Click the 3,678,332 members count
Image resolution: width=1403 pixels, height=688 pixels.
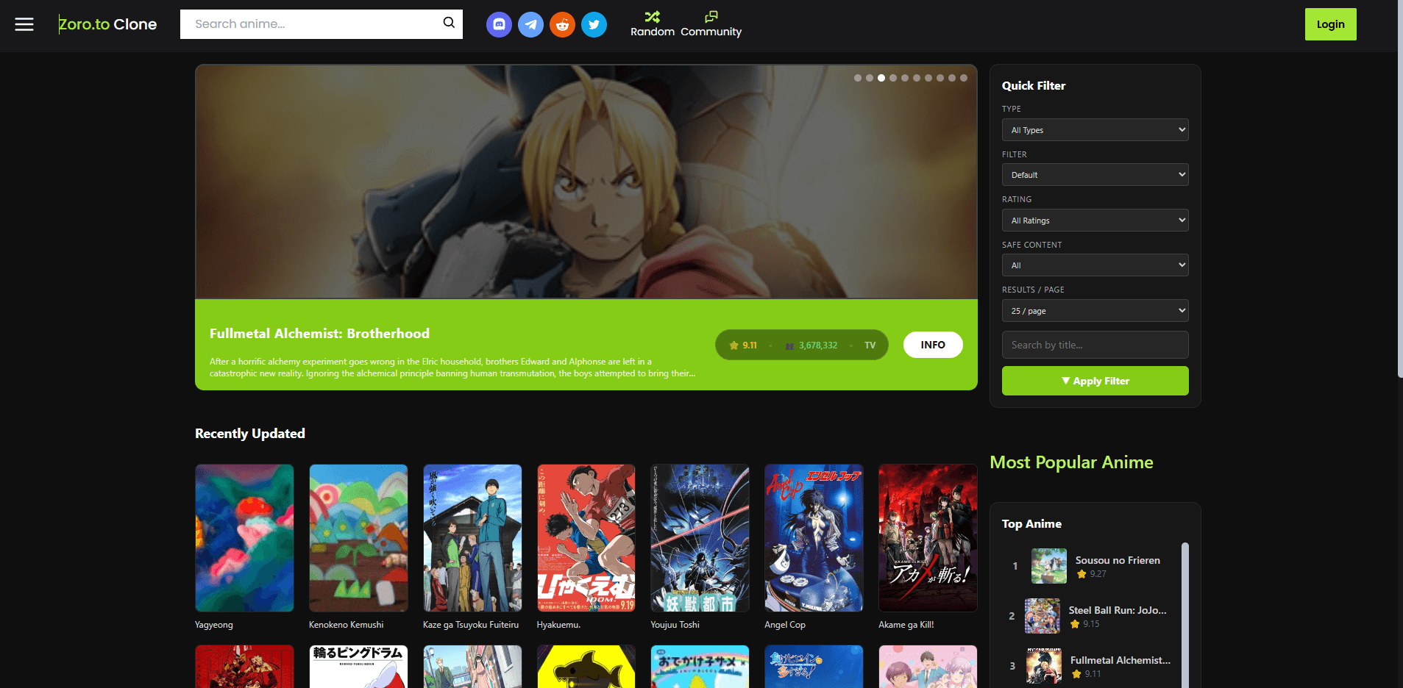tap(818, 345)
